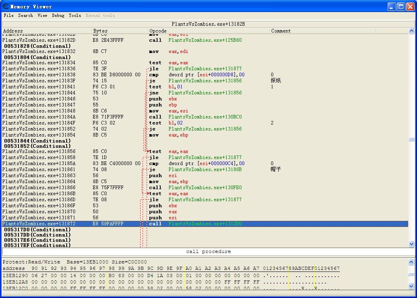The image size is (417, 298).
Task: Select address row PlantsVsZombies.exe+131844
Action: tap(205, 93)
